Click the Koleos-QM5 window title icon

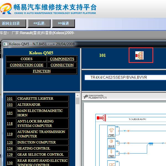5,44
